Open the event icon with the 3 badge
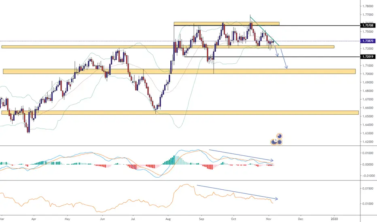 click(x=273, y=142)
